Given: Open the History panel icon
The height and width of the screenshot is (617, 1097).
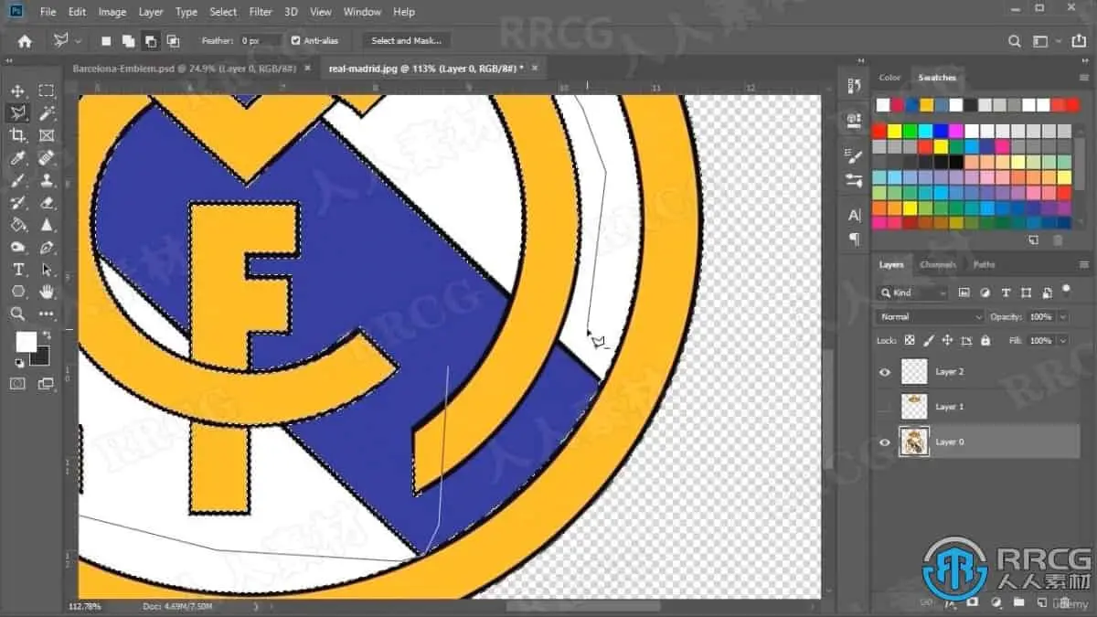Looking at the screenshot, I should [854, 87].
